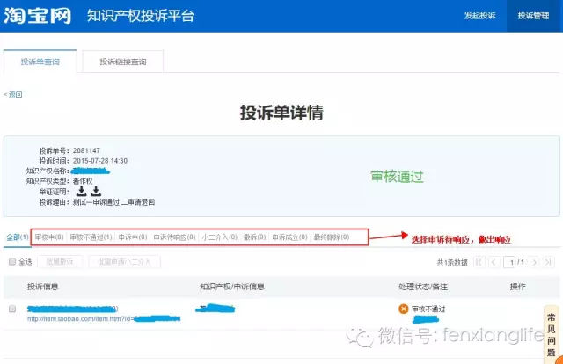This screenshot has width=563, height=364.
Task: Click the 共1条数据 count text
Action: click(x=452, y=262)
